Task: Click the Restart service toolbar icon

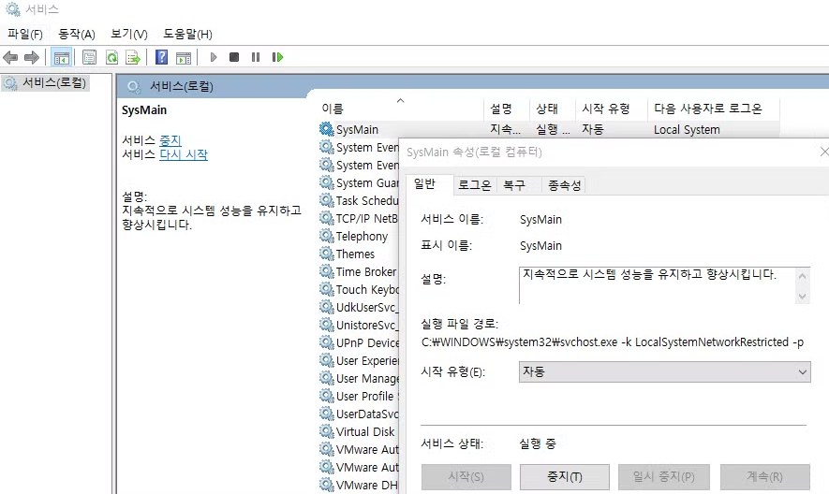Action: [x=277, y=57]
